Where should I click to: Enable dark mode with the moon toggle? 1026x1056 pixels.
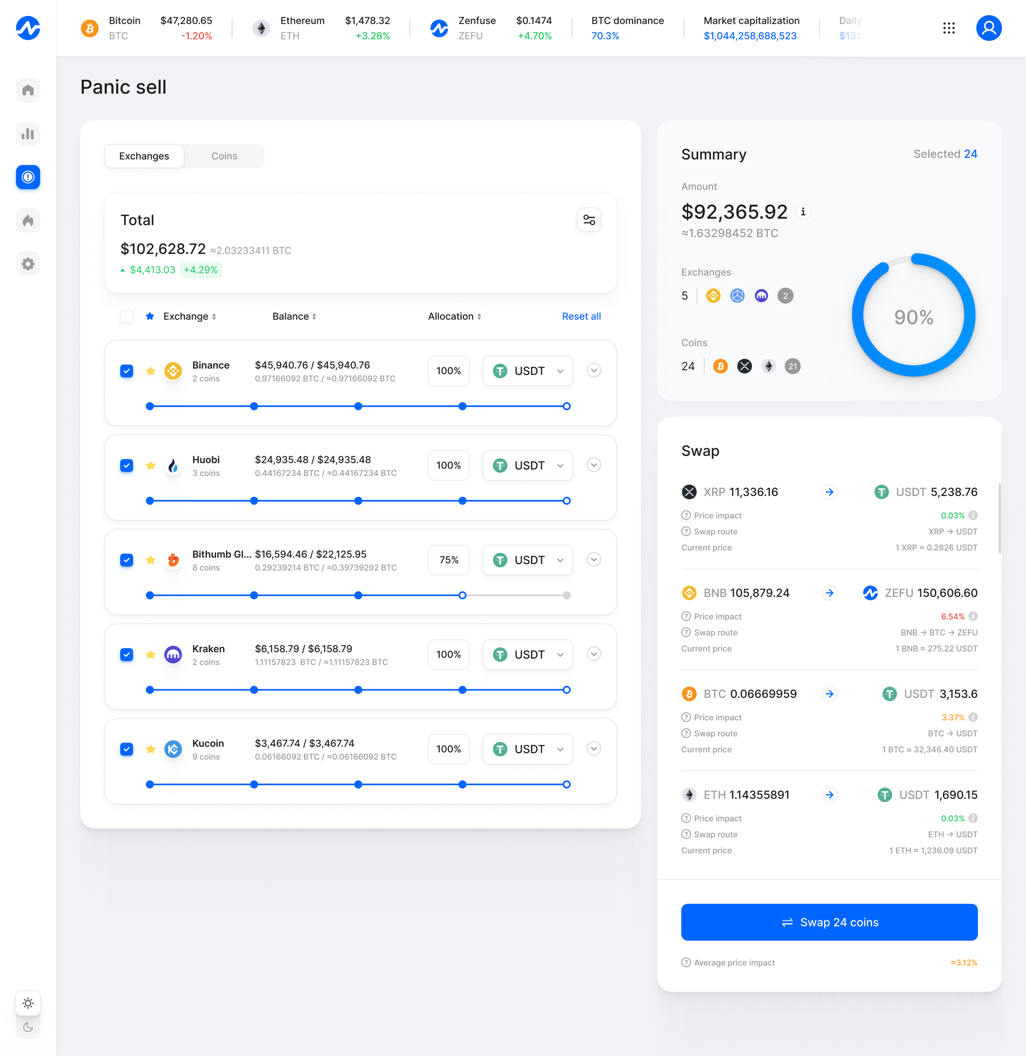coord(28,1027)
